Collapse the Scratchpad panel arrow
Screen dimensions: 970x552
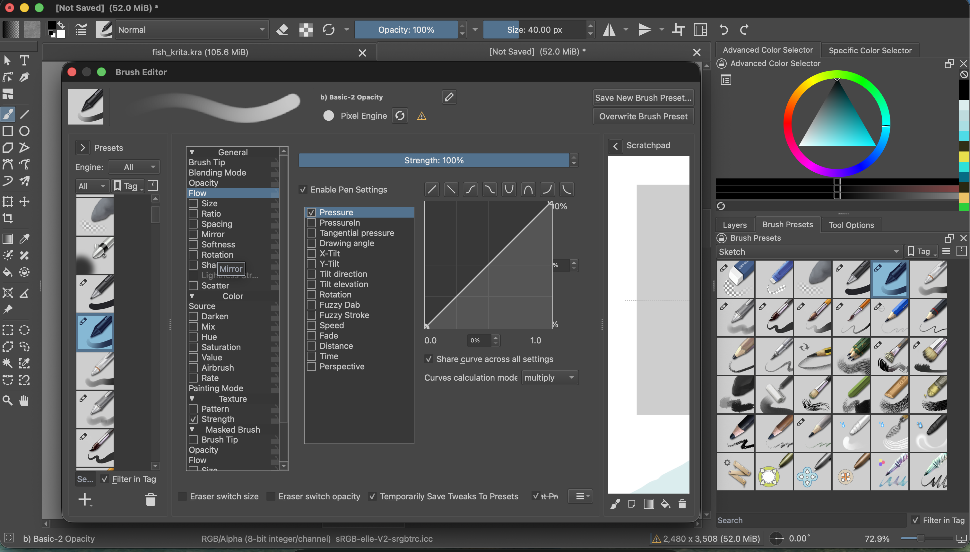[616, 146]
